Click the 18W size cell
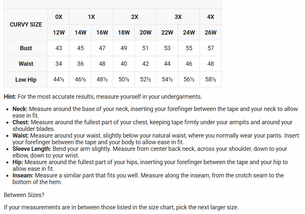This screenshot has height=214, width=305. point(124,33)
